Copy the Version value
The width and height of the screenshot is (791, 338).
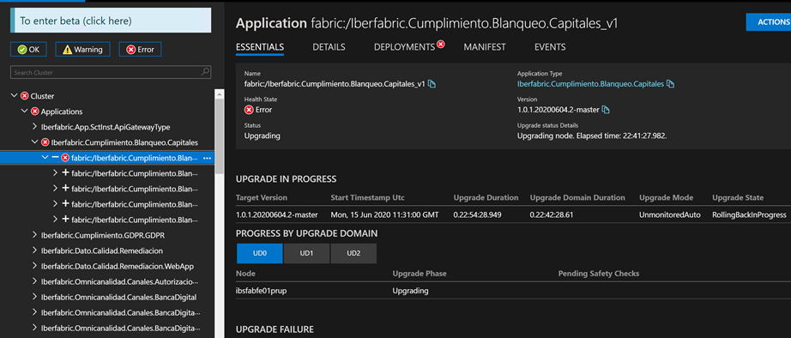tap(606, 110)
